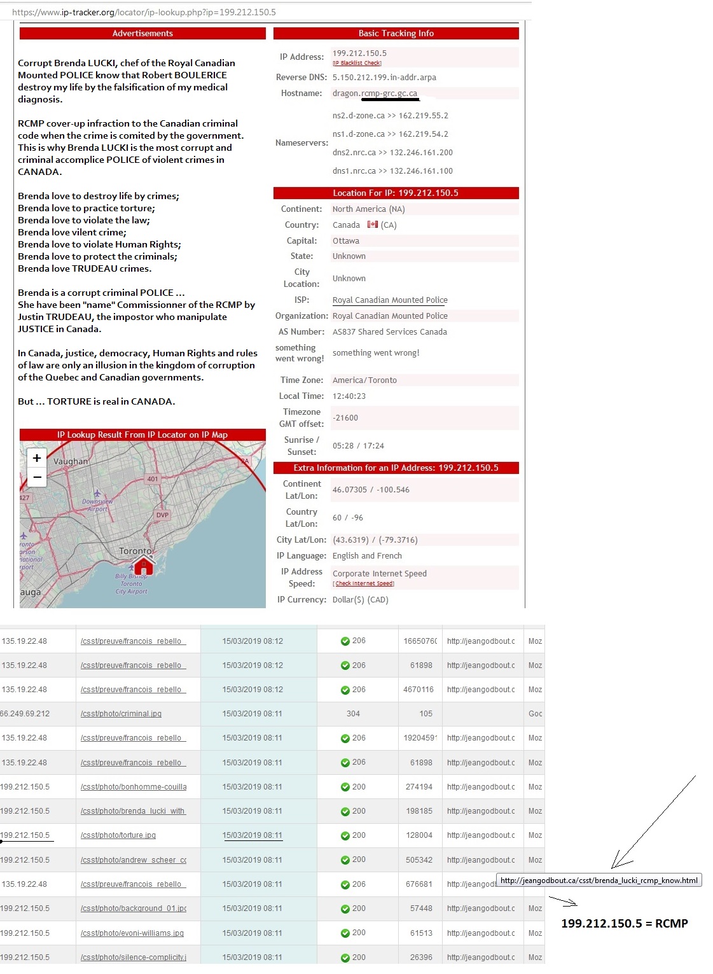Click the green check in the evoni-williams row
Viewport: 713px width, 974px height.
pyautogui.click(x=345, y=933)
